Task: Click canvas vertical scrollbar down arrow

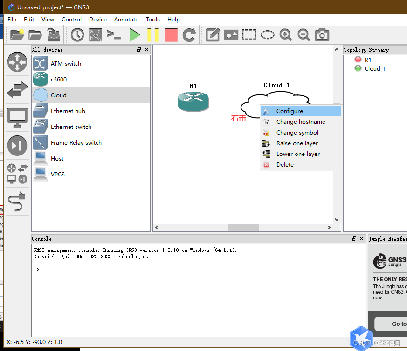Action: click(x=337, y=220)
